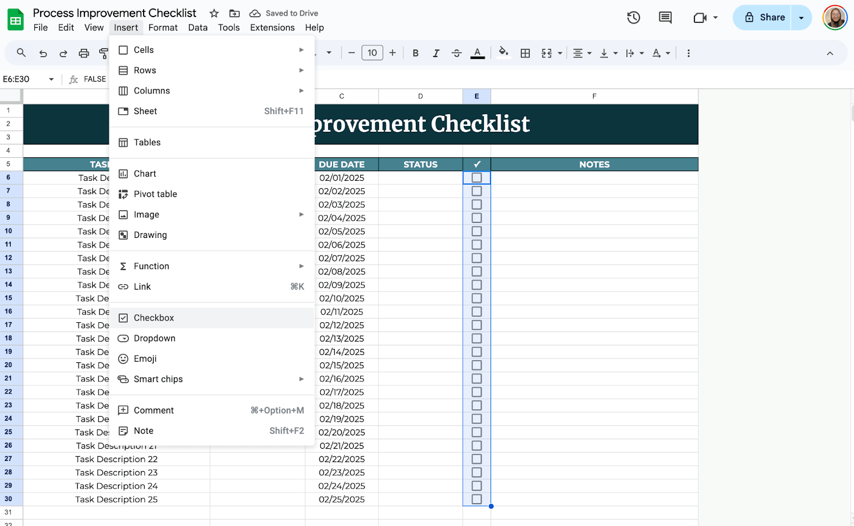
Task: Check the box for 02/10/2025 row
Action: tap(477, 298)
